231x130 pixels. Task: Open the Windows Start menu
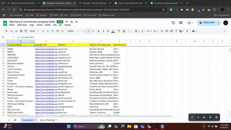tap(69, 126)
